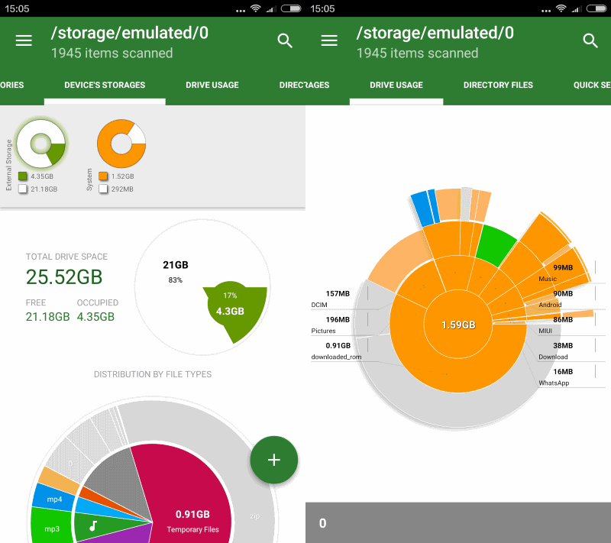Select the grey zip ring segment

click(255, 516)
